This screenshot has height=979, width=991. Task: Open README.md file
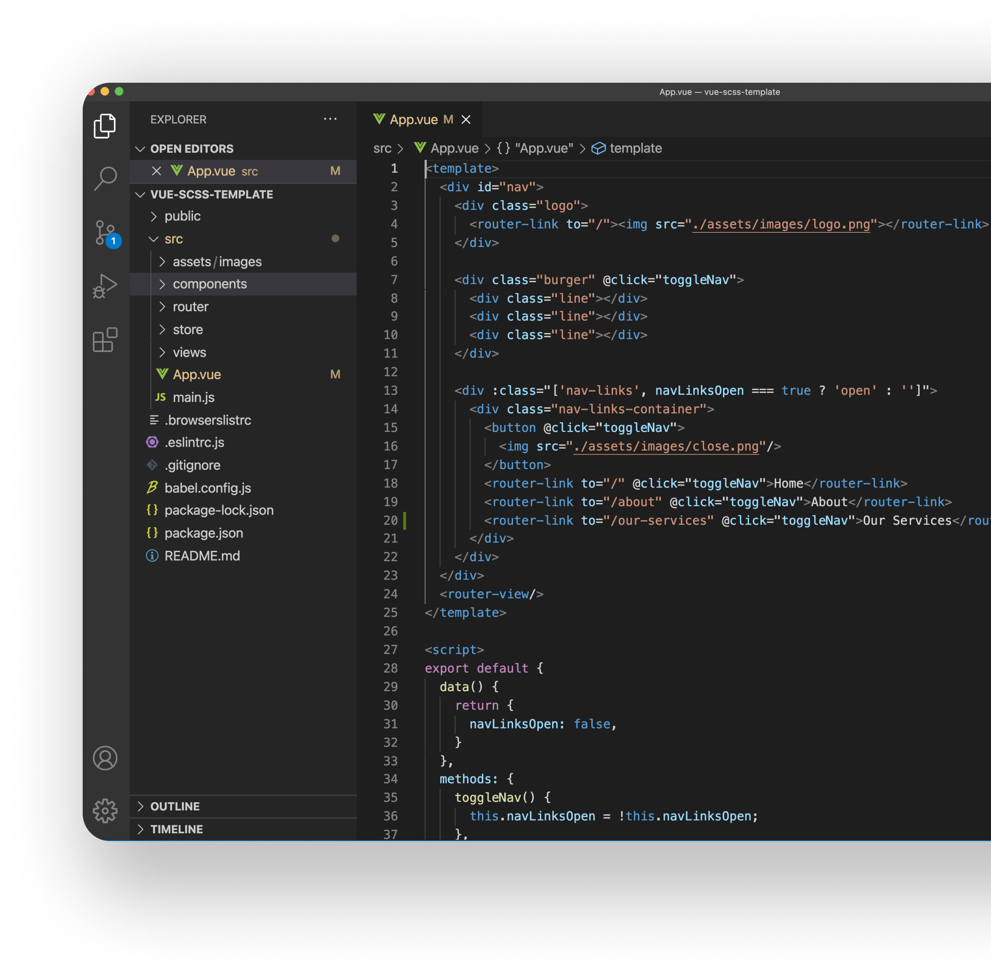tap(243, 556)
